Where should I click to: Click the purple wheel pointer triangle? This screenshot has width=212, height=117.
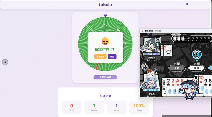(x=105, y=16)
